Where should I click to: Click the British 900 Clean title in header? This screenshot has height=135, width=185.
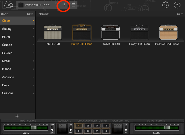(x=37, y=5)
